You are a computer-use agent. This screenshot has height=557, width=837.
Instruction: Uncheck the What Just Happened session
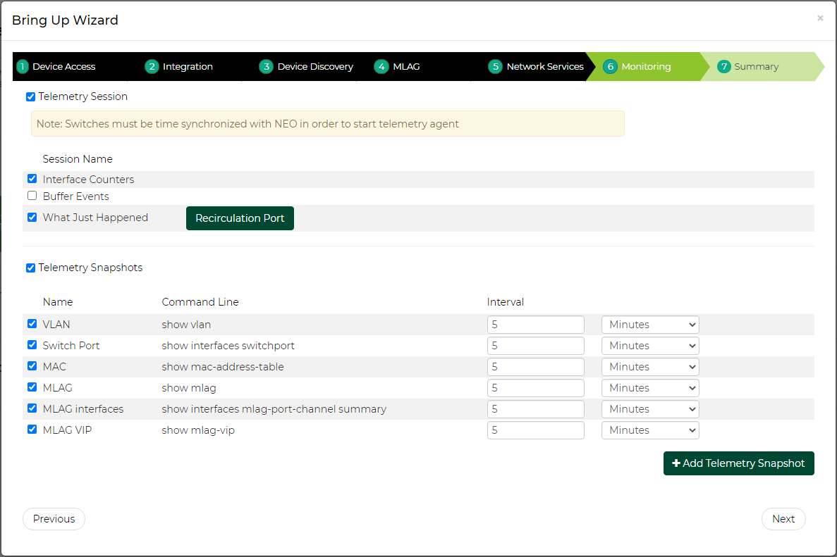(x=32, y=218)
